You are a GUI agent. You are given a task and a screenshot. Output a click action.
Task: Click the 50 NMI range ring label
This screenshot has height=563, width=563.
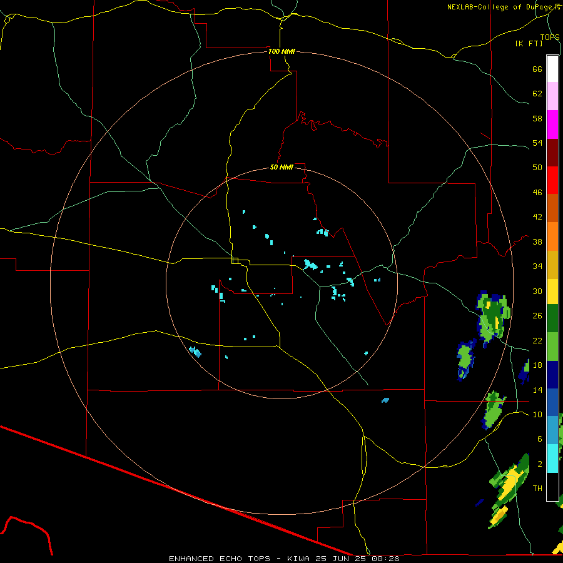(281, 167)
